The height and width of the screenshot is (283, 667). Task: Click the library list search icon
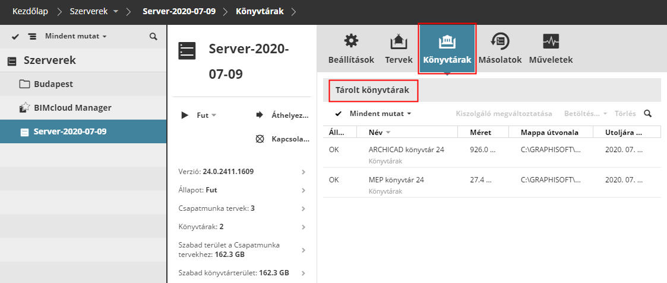(x=648, y=114)
